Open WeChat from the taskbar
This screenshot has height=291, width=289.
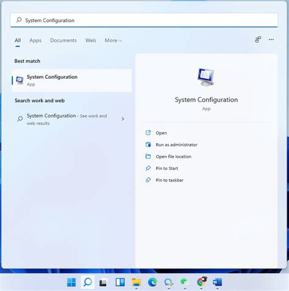pos(185,282)
